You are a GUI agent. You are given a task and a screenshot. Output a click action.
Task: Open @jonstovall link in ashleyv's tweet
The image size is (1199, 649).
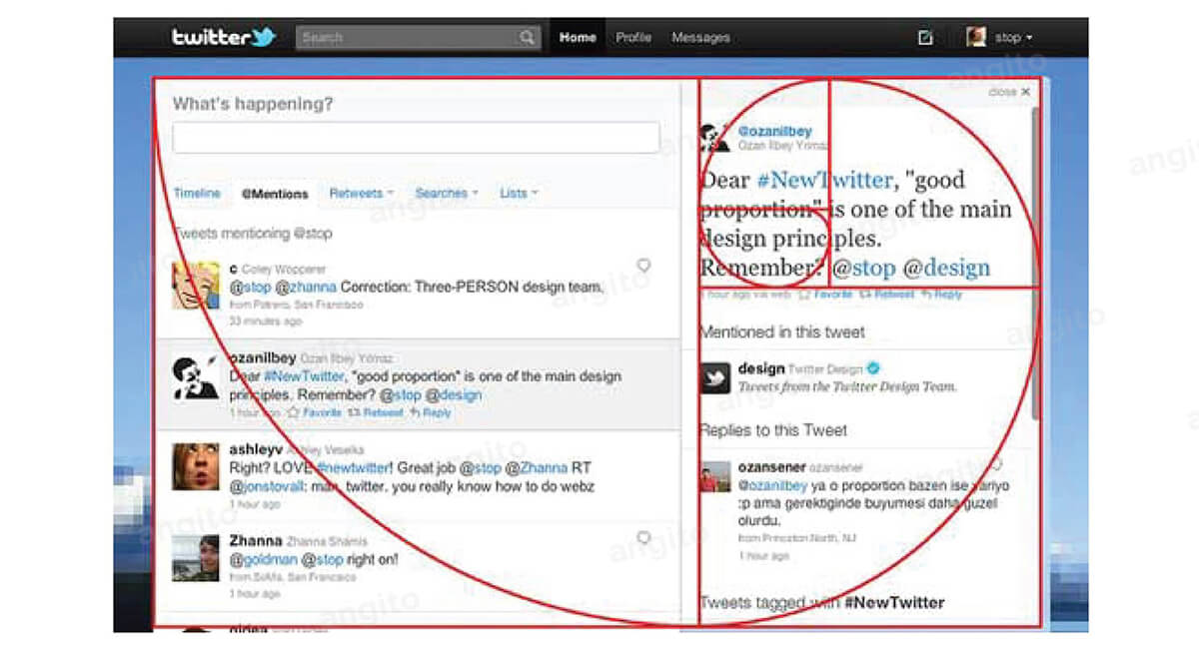(x=268, y=486)
